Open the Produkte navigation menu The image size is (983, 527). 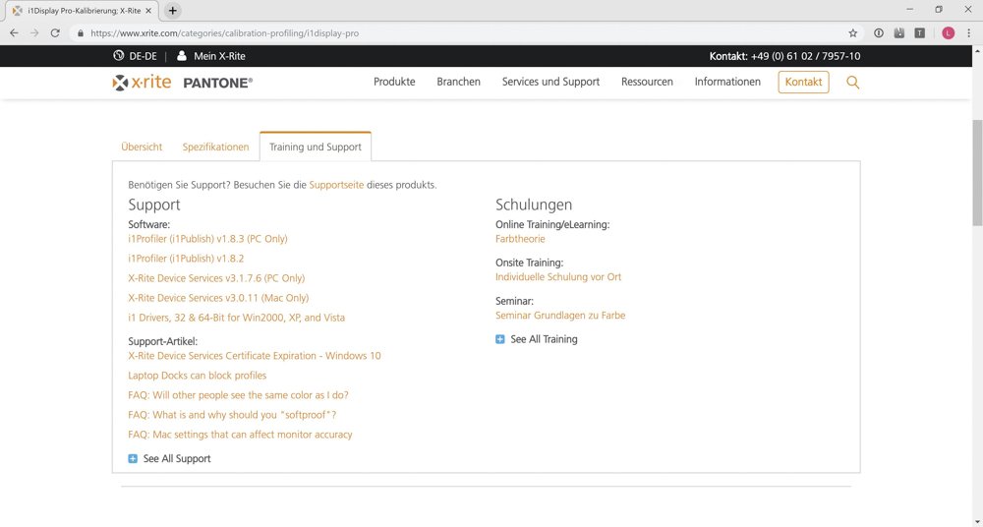tap(394, 82)
